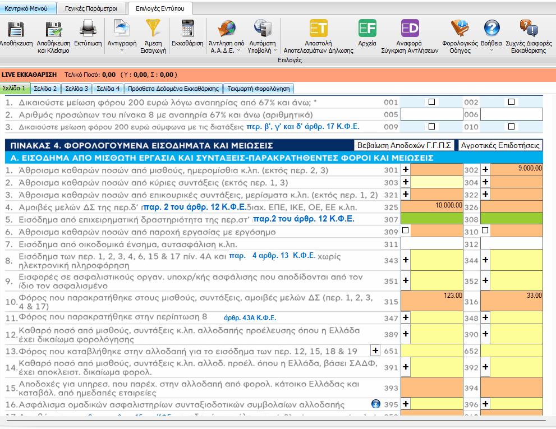
Task: Click input field for code 005
Action: (431, 114)
